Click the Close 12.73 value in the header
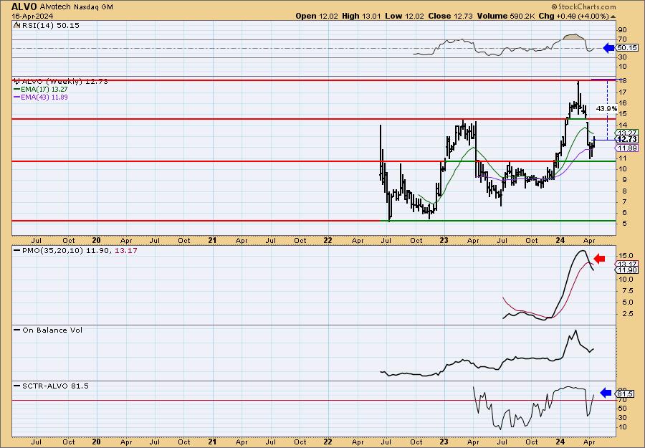 tap(451, 16)
